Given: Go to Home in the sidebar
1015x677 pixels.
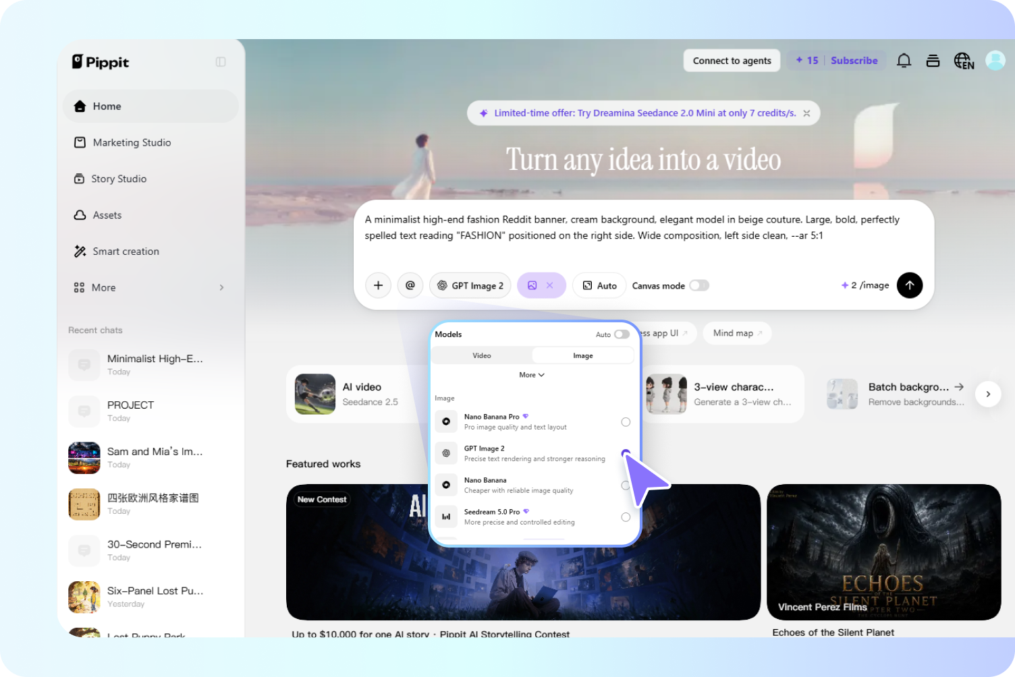Looking at the screenshot, I should tap(151, 107).
